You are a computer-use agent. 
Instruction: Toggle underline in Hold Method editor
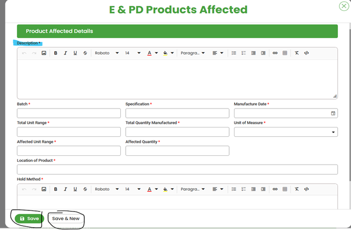[x=75, y=189]
